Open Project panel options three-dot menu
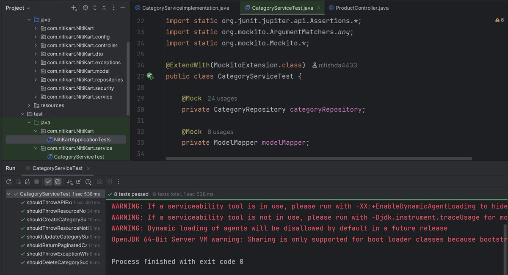Screen dimensions: 508x275 [114, 8]
